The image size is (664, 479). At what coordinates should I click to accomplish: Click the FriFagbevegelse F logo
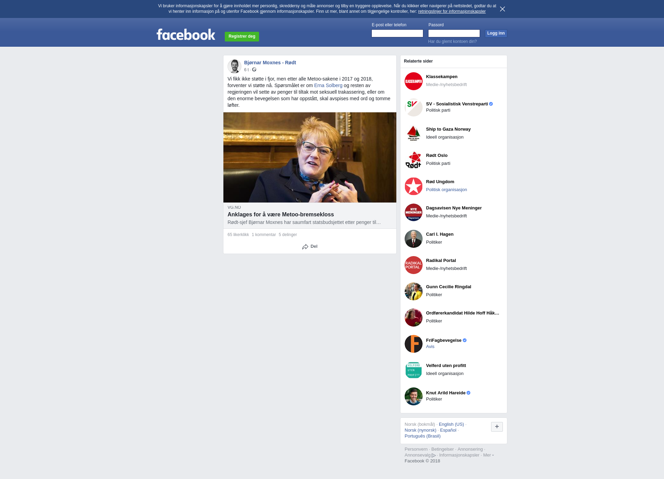point(414,344)
